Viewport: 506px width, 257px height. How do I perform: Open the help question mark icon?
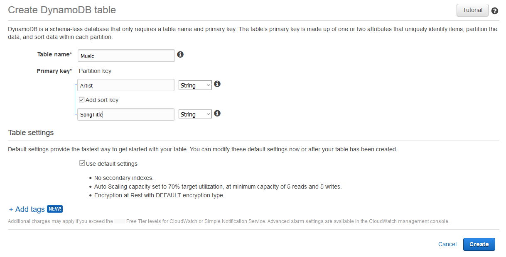pyautogui.click(x=495, y=11)
